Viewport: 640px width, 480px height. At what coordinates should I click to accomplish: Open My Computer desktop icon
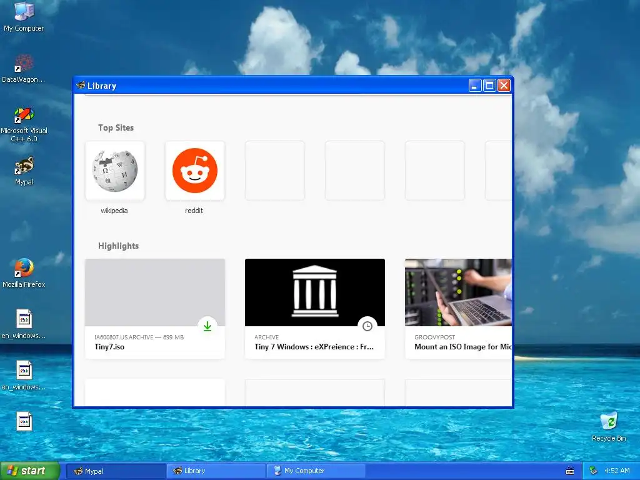[24, 16]
